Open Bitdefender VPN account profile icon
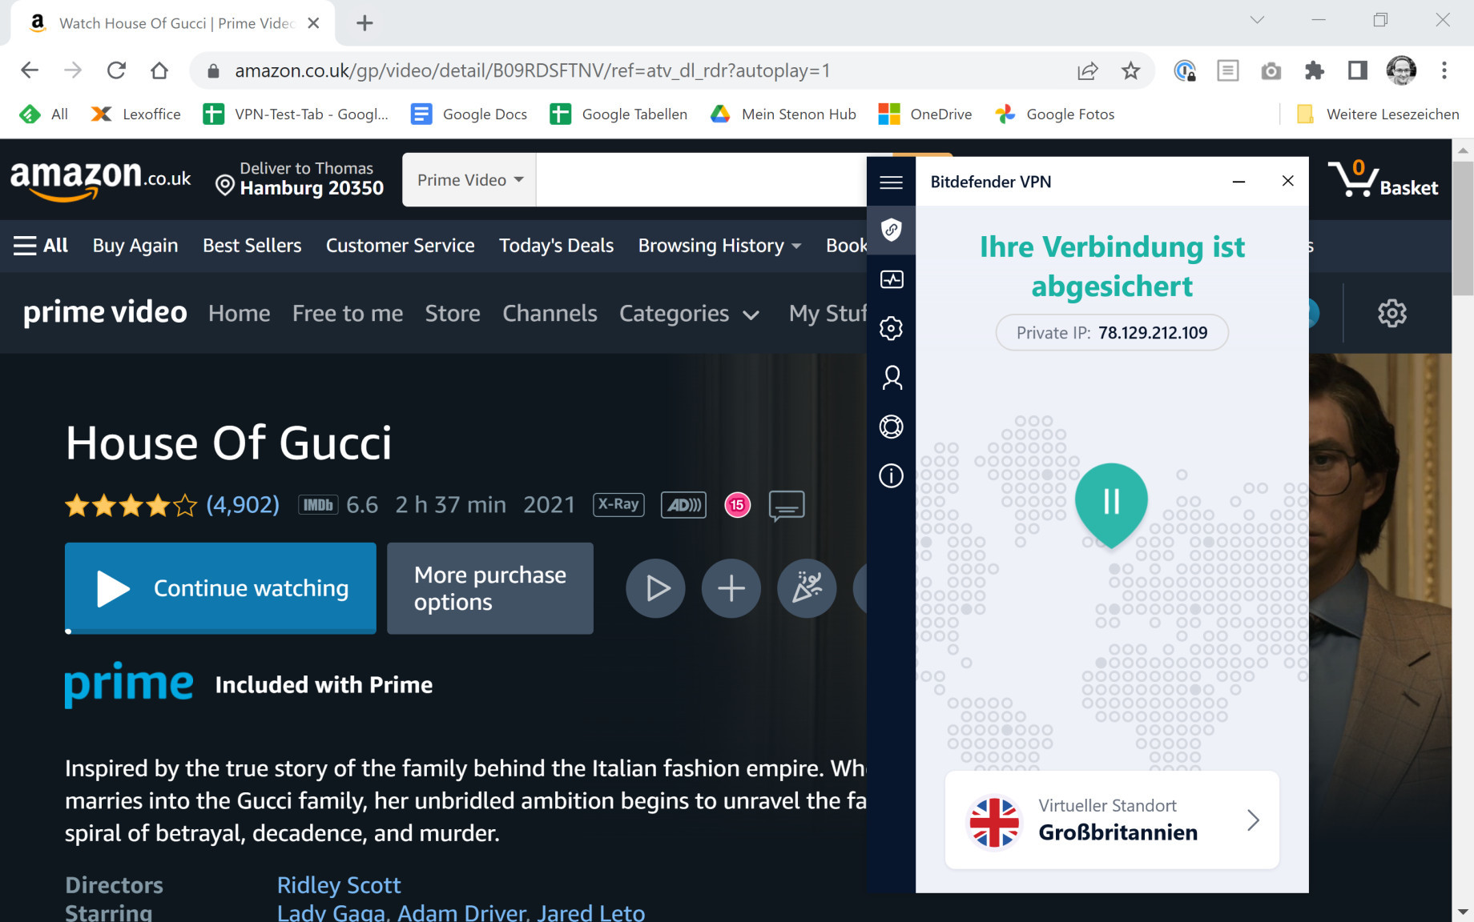Screen dimensions: 1474x922 click(x=891, y=377)
